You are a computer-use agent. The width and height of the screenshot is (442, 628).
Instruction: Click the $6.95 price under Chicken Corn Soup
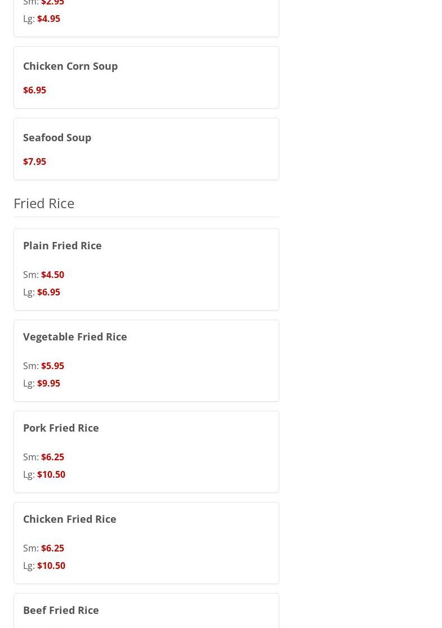34,90
